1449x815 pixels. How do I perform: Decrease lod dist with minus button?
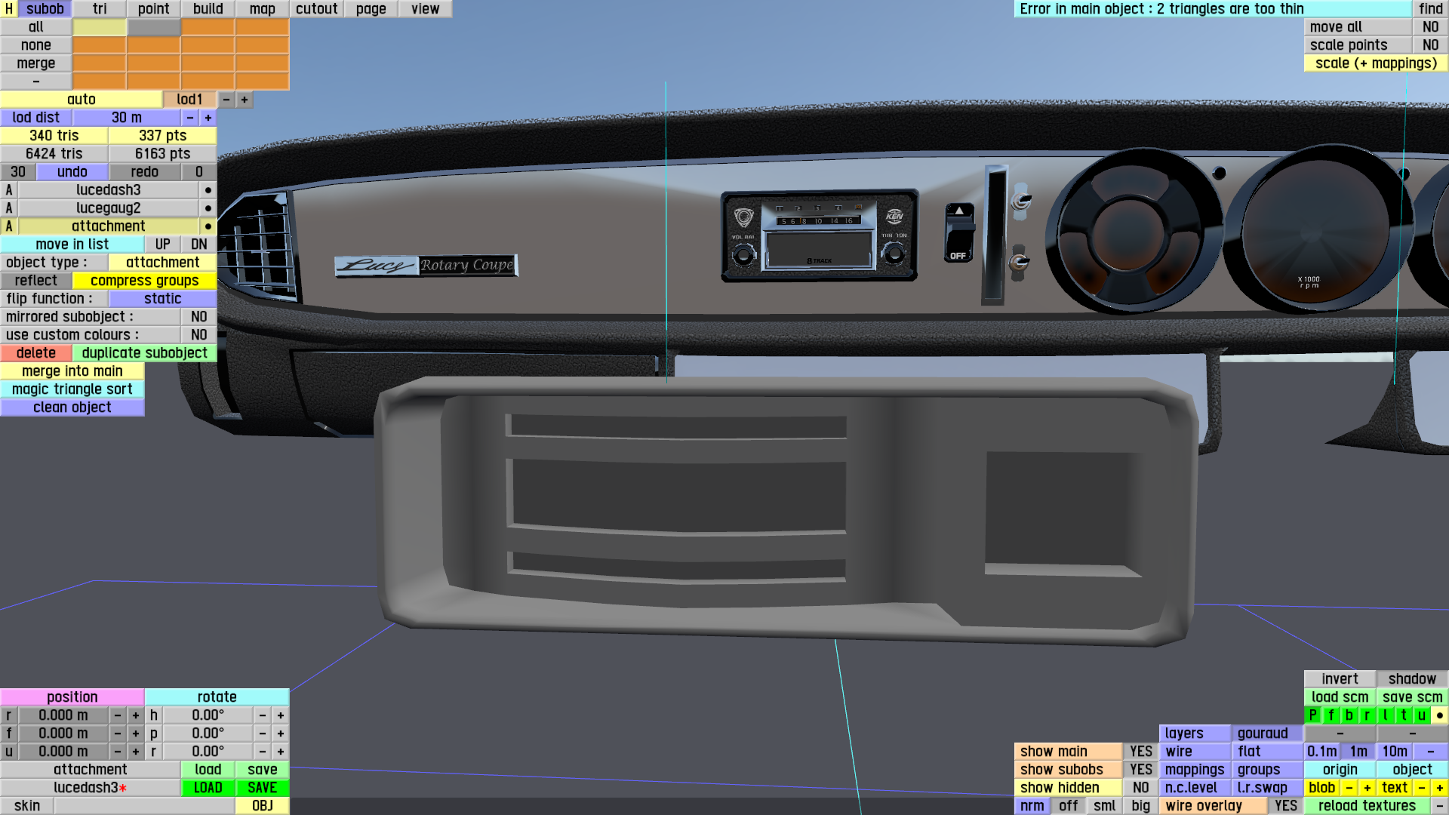coord(190,118)
